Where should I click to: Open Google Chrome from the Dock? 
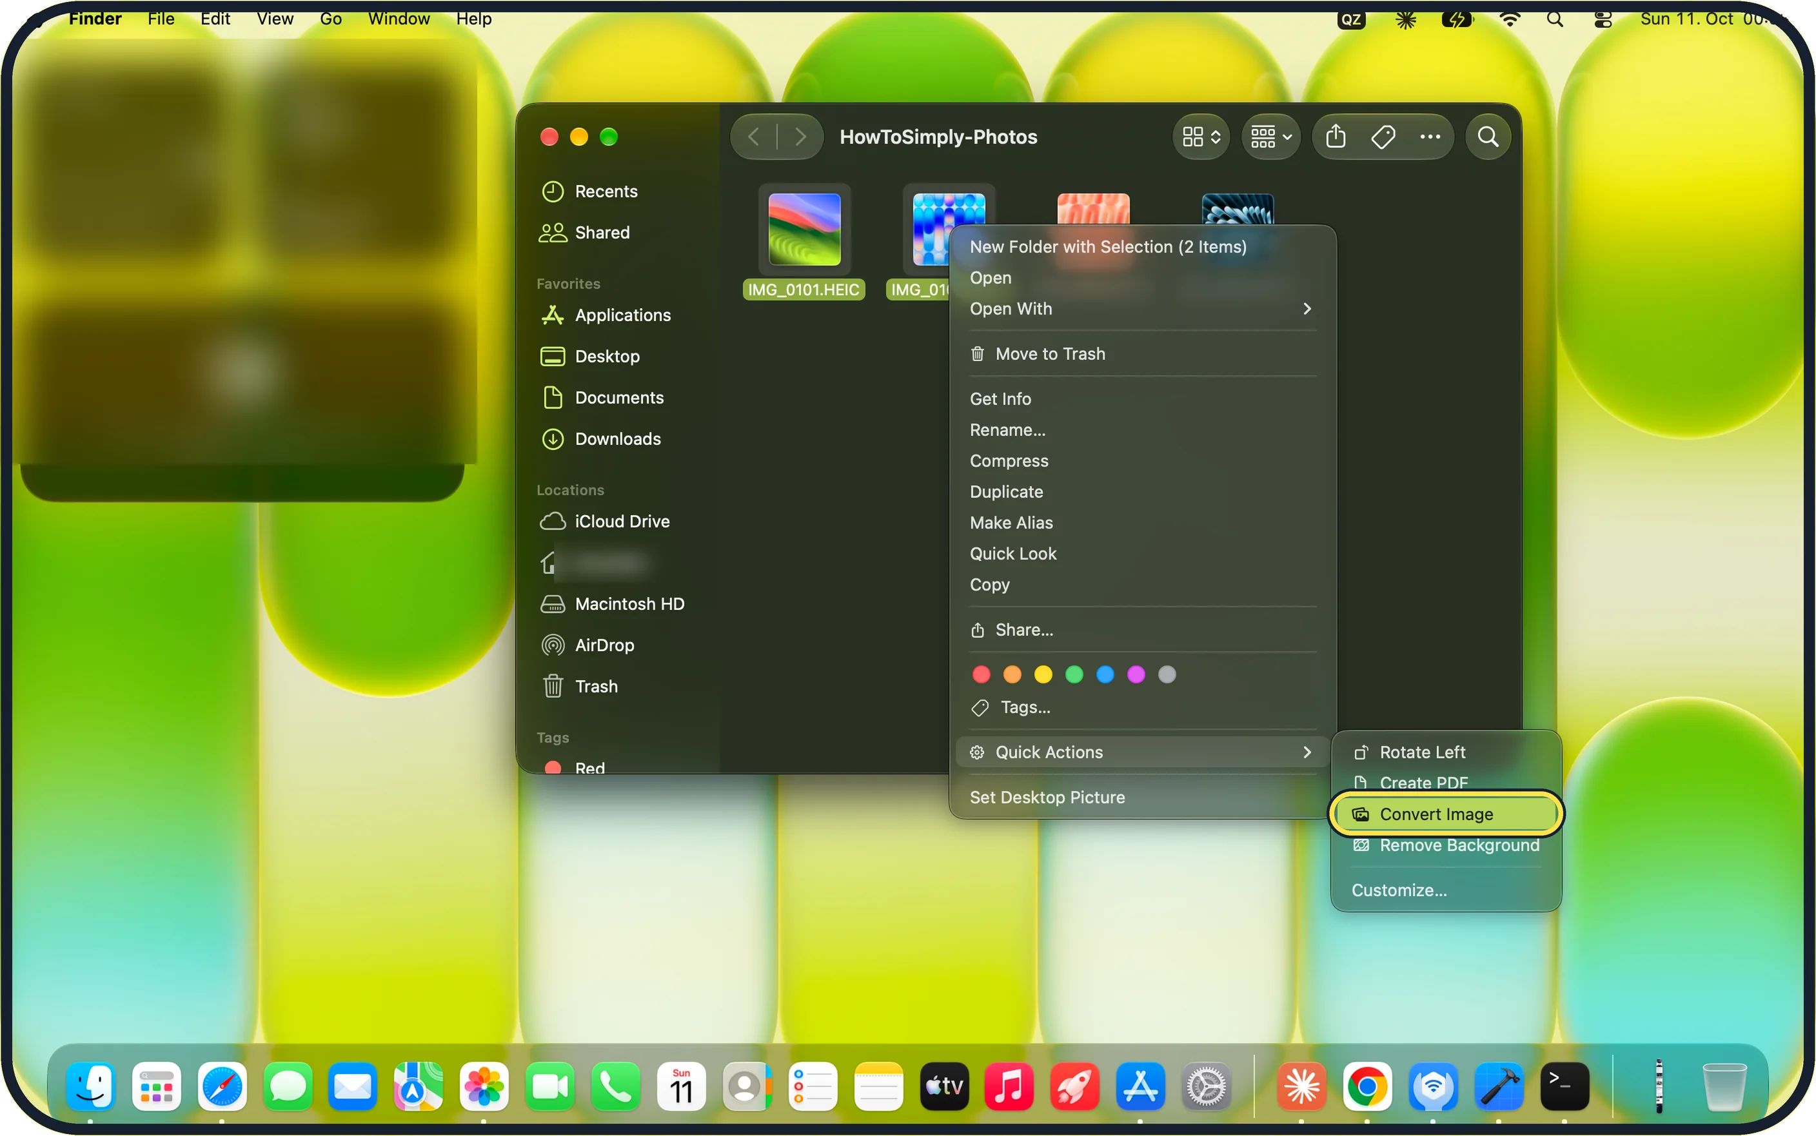[x=1367, y=1086]
